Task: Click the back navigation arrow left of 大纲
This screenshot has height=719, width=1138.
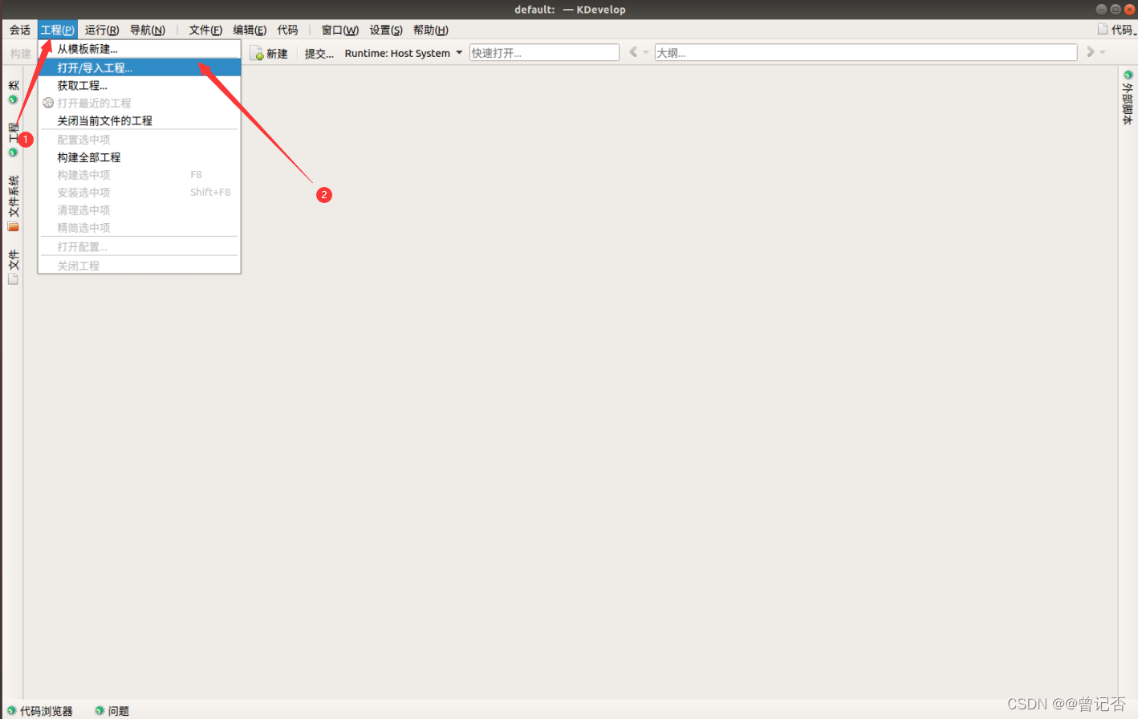Action: click(632, 52)
